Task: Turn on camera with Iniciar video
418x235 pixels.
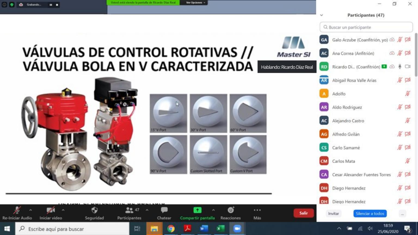Action: click(x=51, y=210)
